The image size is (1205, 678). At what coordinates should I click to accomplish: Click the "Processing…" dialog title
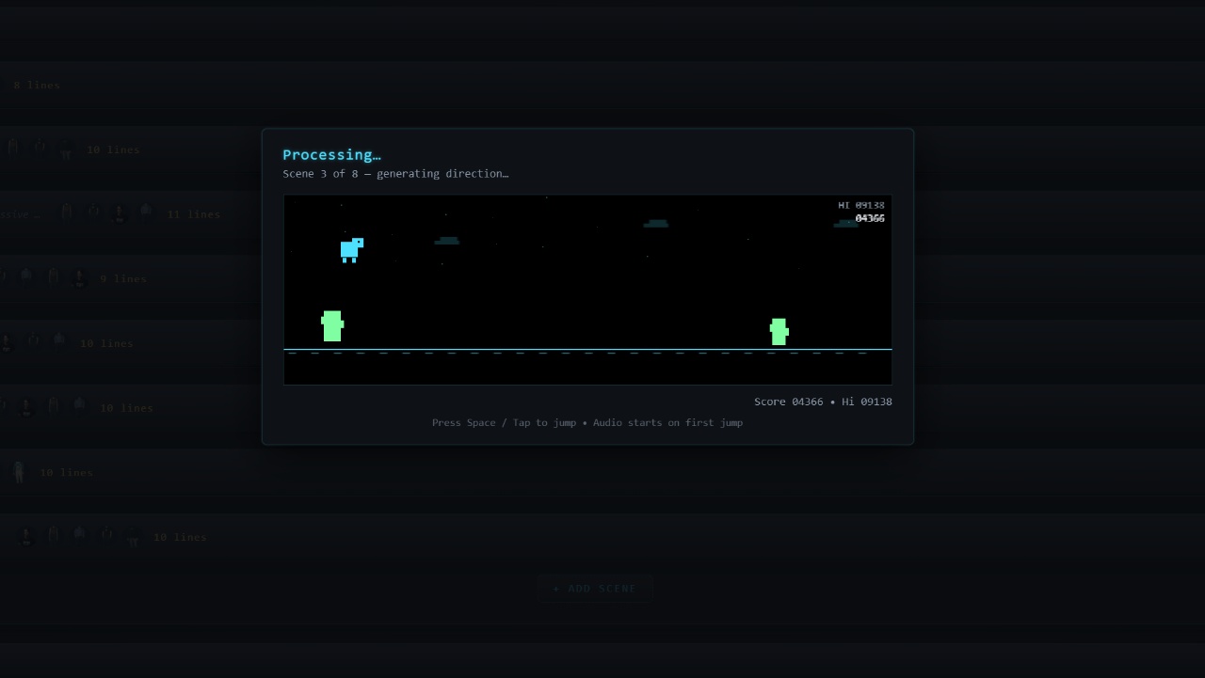[331, 155]
